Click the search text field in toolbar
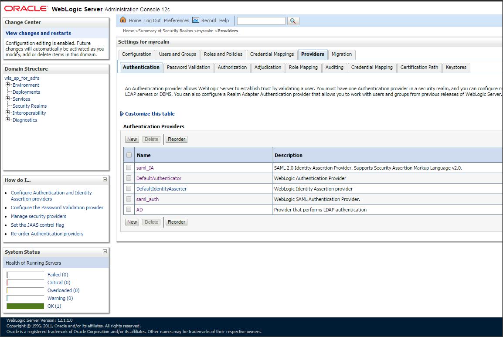This screenshot has width=503, height=337. pyautogui.click(x=261, y=21)
